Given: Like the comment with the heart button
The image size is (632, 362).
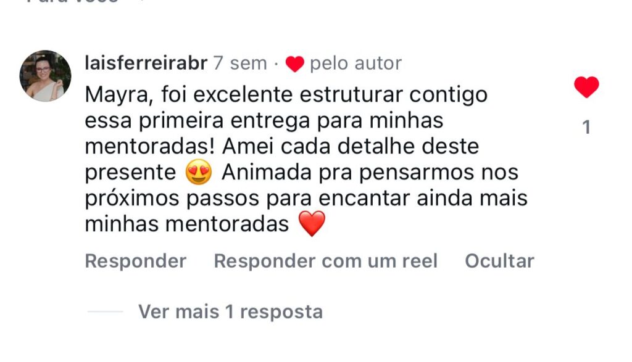Looking at the screenshot, I should (x=586, y=87).
